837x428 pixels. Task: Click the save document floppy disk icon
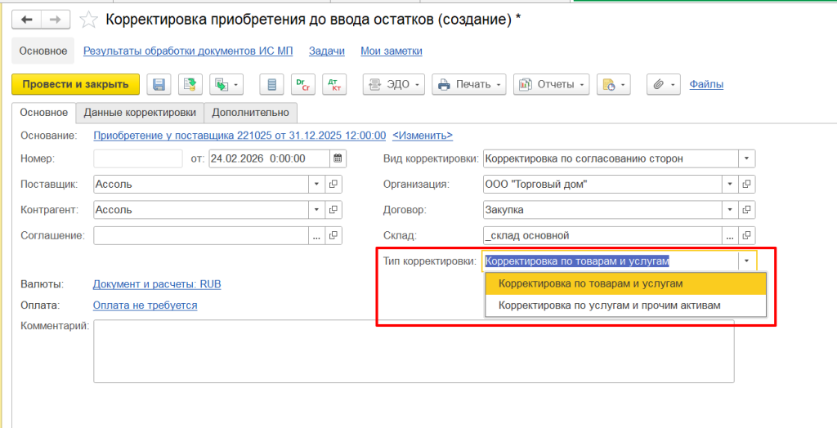159,84
